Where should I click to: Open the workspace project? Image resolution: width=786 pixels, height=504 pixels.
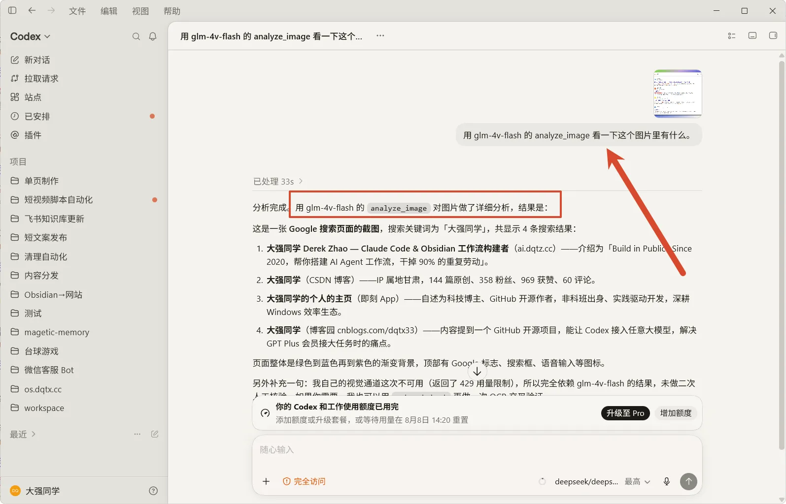(44, 408)
